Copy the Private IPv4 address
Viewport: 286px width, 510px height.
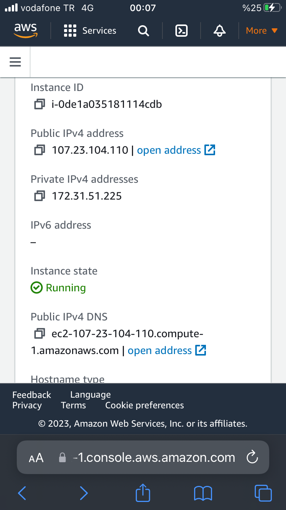pos(39,196)
